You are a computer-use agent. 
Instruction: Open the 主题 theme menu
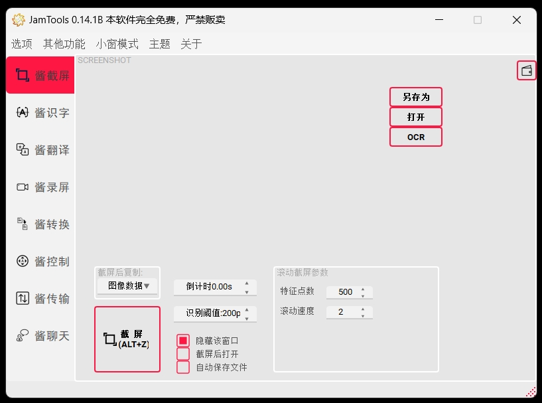[160, 44]
